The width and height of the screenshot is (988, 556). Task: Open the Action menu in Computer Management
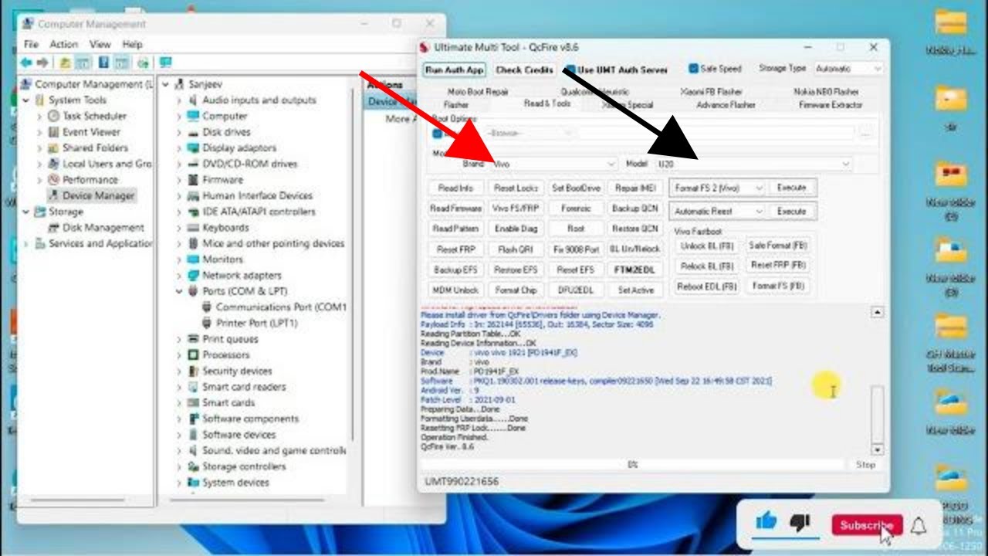click(x=64, y=45)
